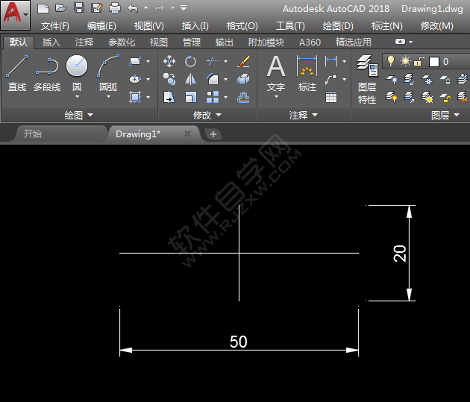Click the Dimension (标注) tool
This screenshot has width=470, height=402.
coord(307,73)
